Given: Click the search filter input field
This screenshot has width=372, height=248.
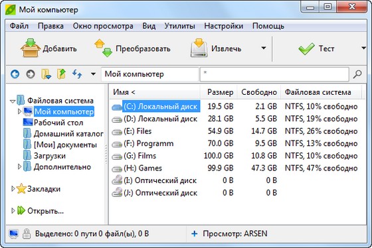Looking at the screenshot, I should tap(274, 74).
